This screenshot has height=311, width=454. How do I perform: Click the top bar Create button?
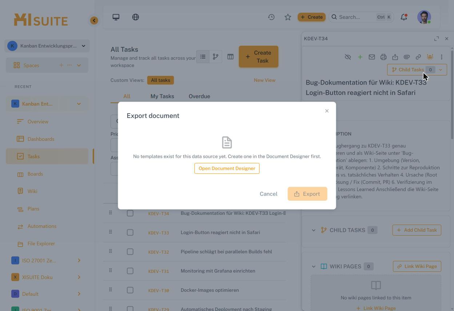coord(312,17)
